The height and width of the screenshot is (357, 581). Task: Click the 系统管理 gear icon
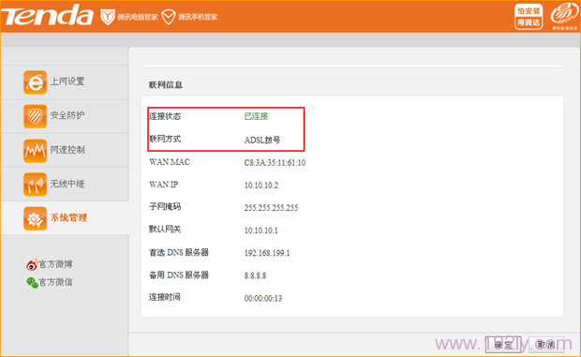point(36,218)
